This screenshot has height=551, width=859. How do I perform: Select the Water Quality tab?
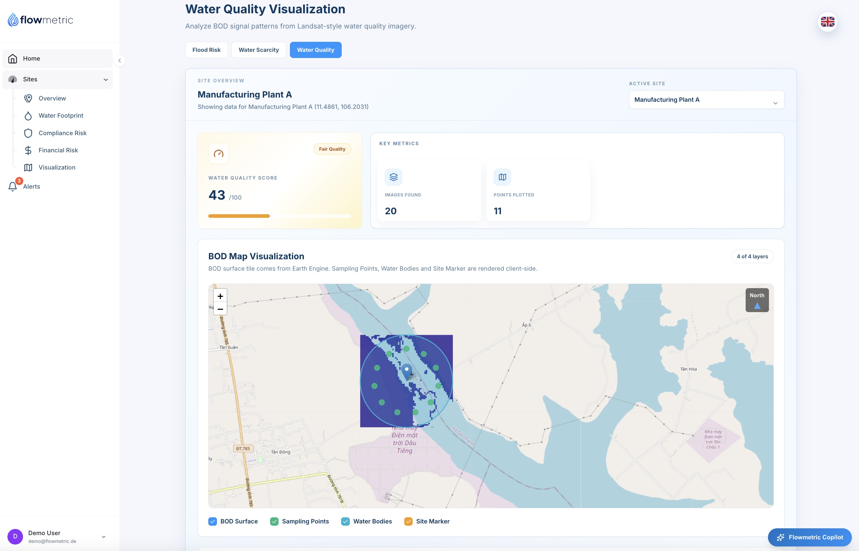pyautogui.click(x=315, y=50)
